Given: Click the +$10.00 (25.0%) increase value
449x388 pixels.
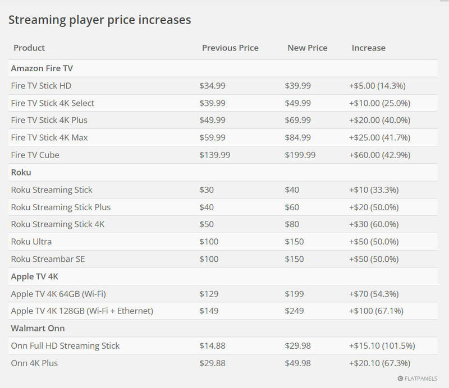Looking at the screenshot, I should [x=380, y=103].
